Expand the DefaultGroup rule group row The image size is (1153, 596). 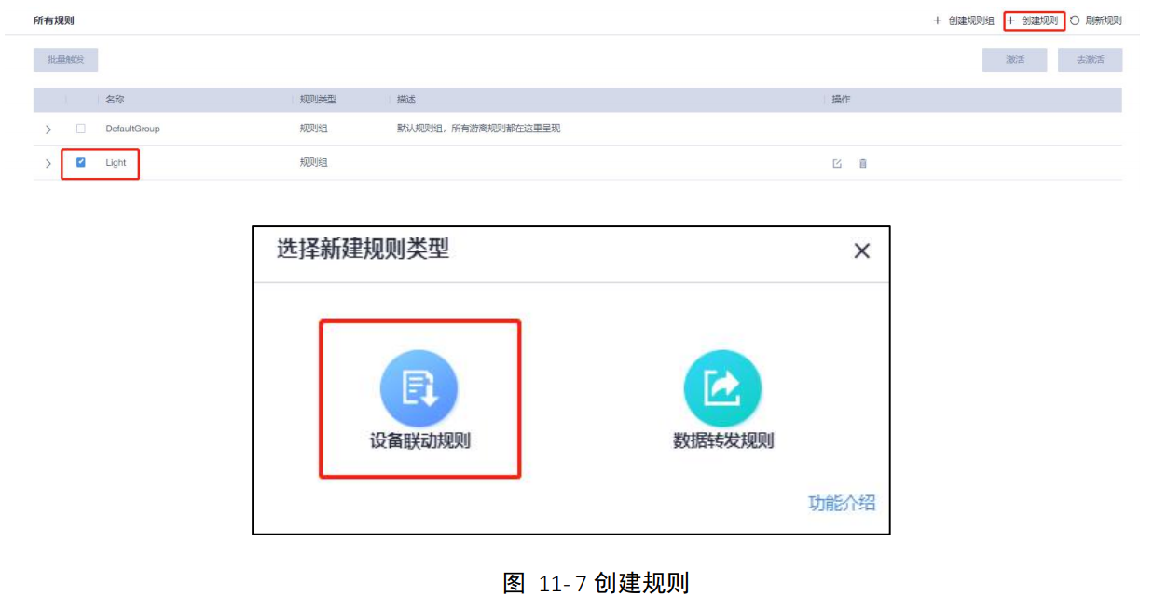coord(49,129)
